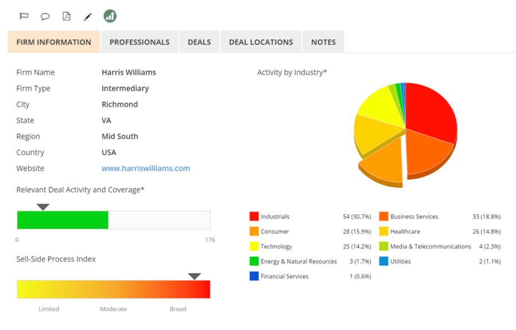Click the flag icon in the toolbar

tap(24, 16)
